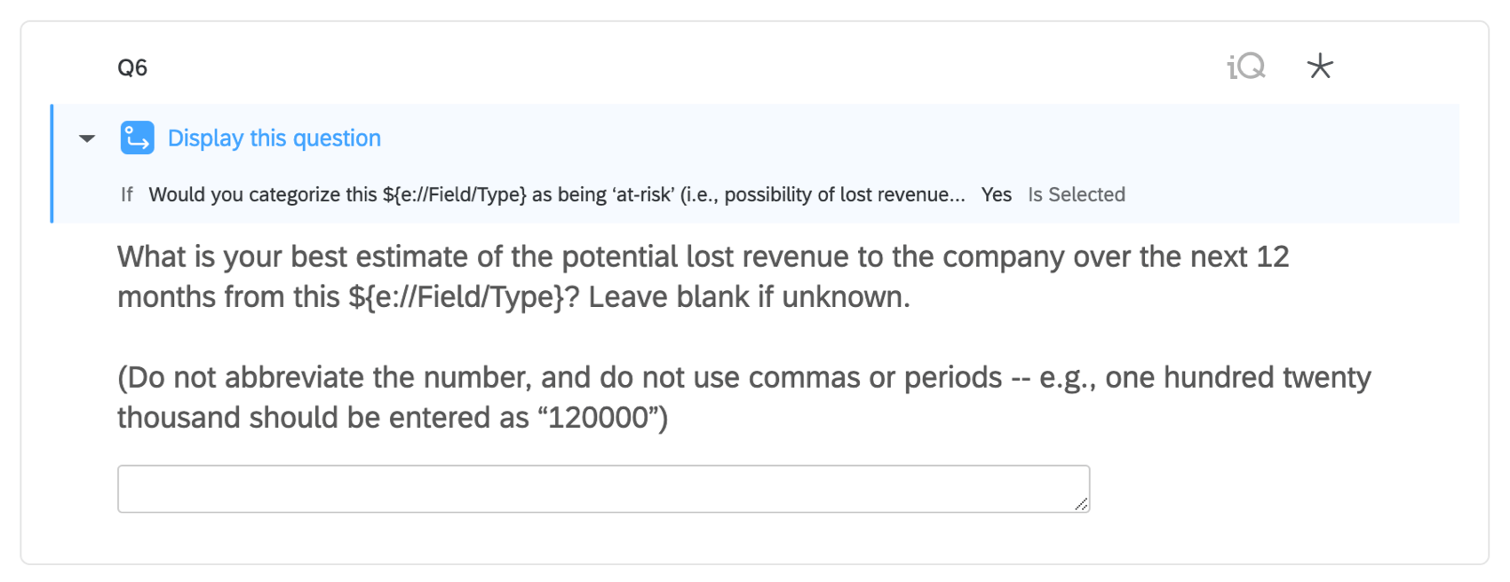Image resolution: width=1510 pixels, height=582 pixels.
Task: Open the Display this question settings
Action: click(x=273, y=138)
